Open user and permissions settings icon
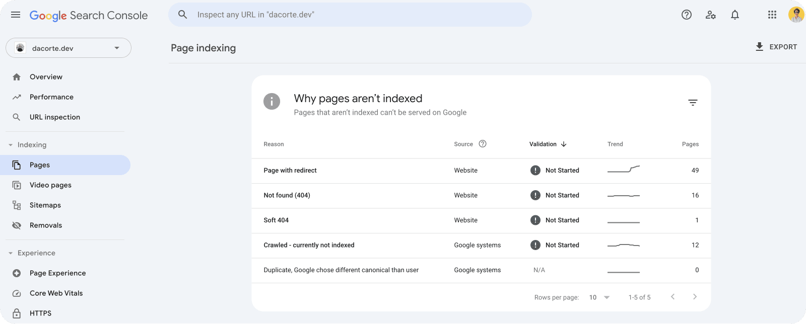The width and height of the screenshot is (806, 324). pos(710,15)
